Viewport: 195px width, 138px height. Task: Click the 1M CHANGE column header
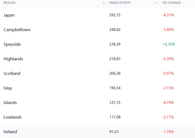click(172, 3)
